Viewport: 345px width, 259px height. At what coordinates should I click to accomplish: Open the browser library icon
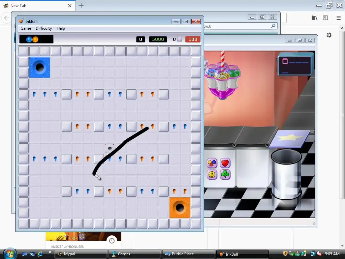point(315,18)
